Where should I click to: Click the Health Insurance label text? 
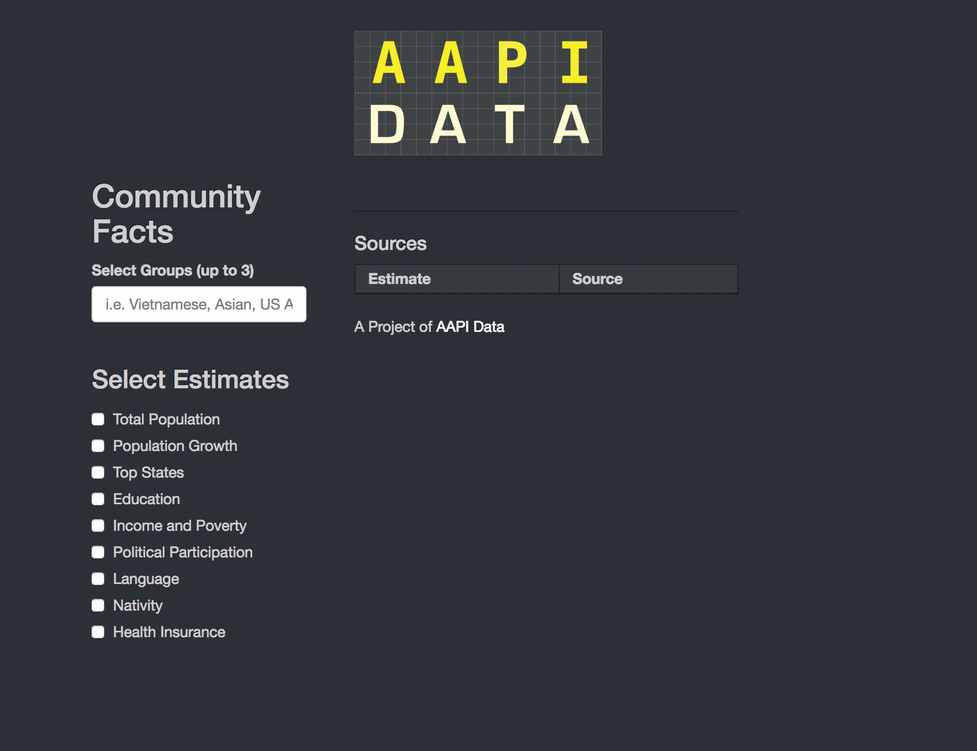pyautogui.click(x=169, y=632)
